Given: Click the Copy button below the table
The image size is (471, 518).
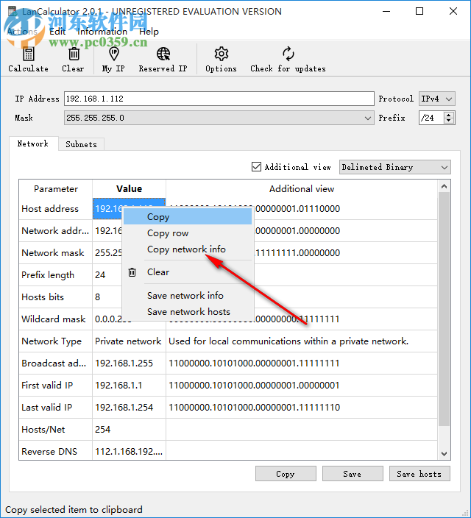Looking at the screenshot, I should click(286, 474).
